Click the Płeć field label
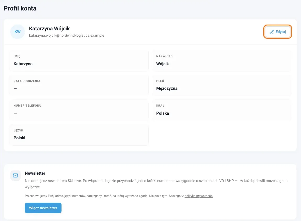Image resolution: width=301 pixels, height=221 pixels. point(160,81)
